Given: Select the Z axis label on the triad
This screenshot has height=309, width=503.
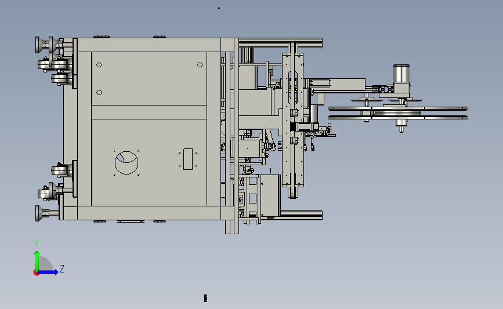Looking at the screenshot, I should tap(62, 268).
